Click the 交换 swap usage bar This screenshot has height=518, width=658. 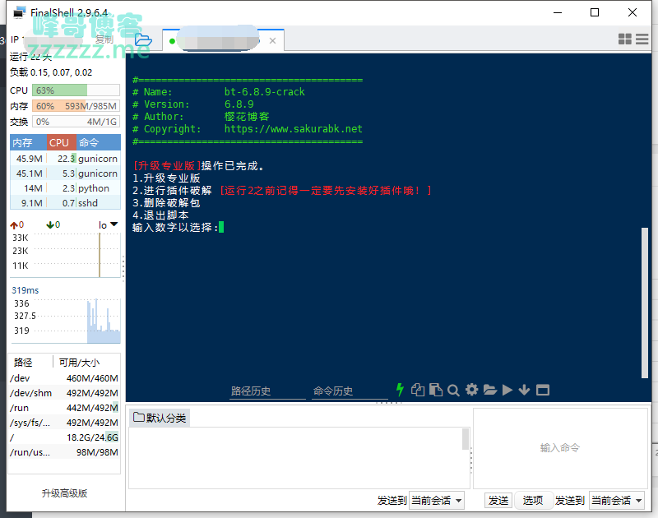(76, 122)
